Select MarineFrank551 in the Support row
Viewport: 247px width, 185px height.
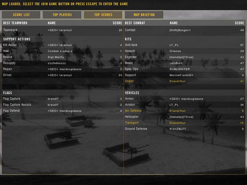[x=181, y=75]
